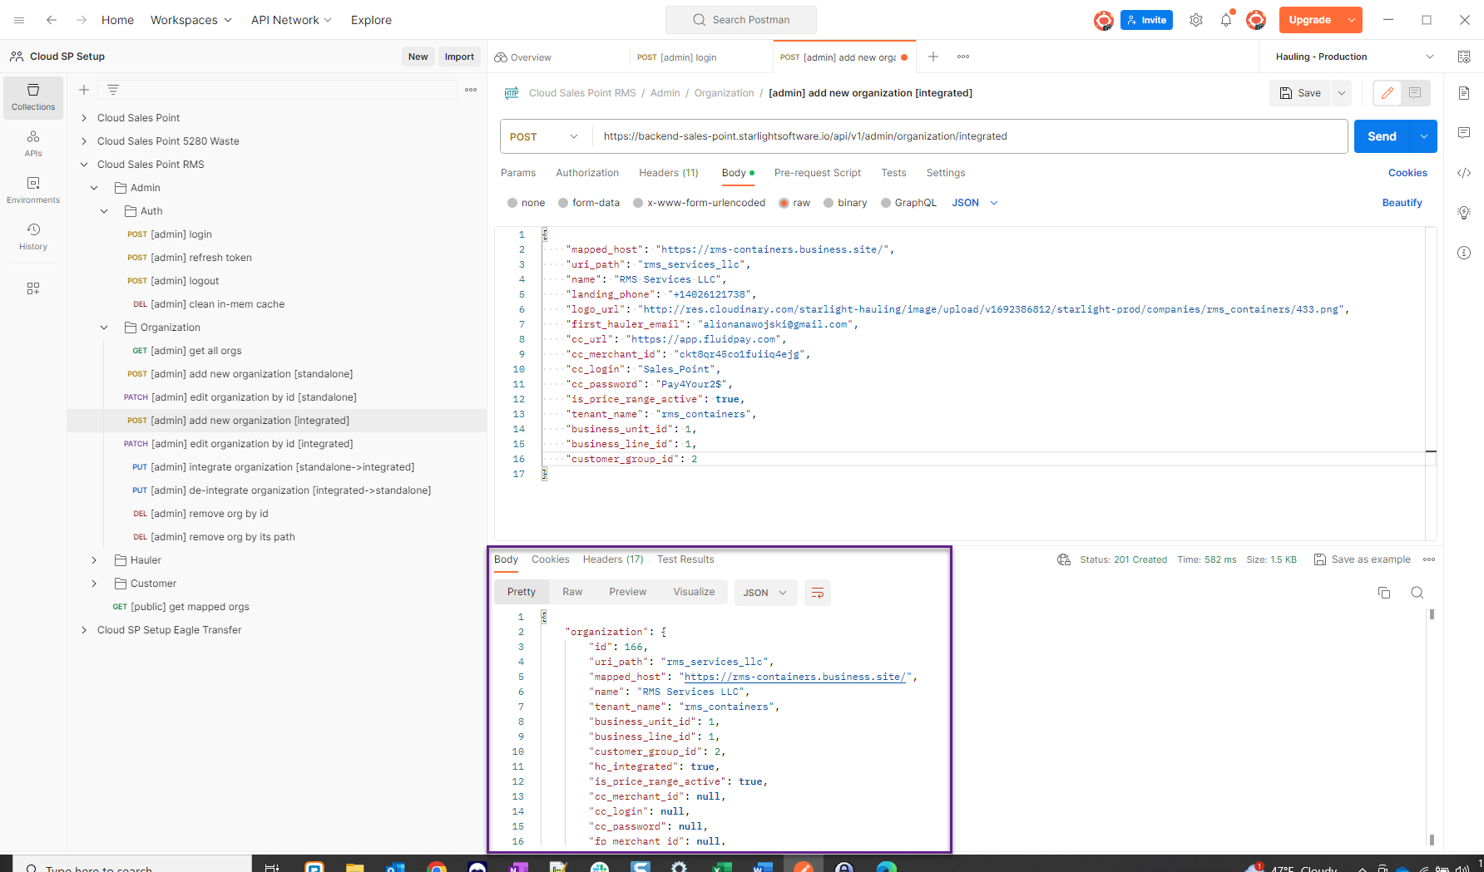Create a new collection with plus icon
Image resolution: width=1484 pixels, height=872 pixels.
point(84,90)
